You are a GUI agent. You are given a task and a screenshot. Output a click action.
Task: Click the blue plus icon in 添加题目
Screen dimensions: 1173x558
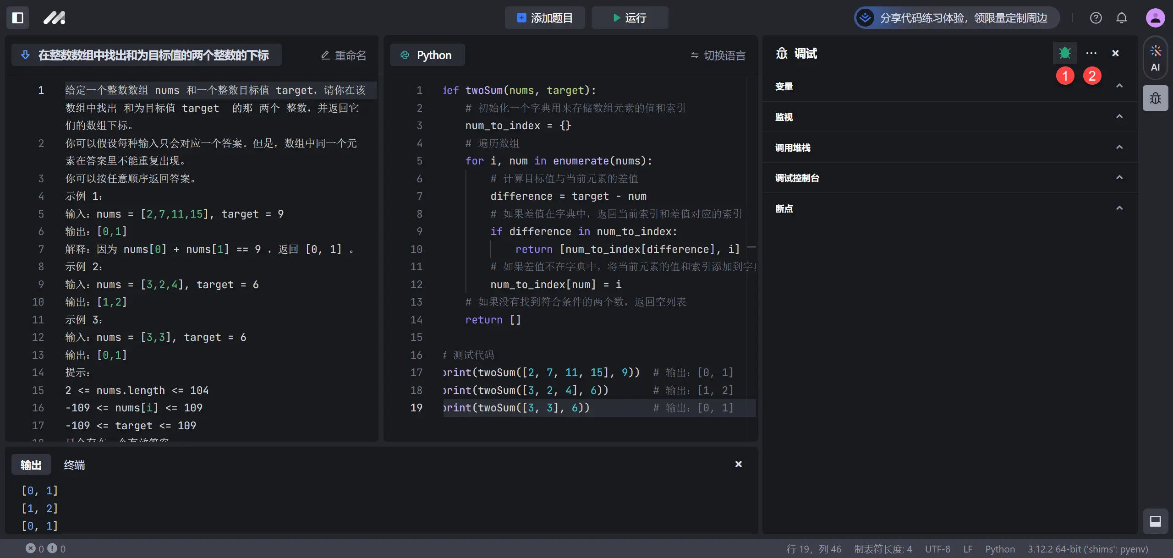[x=521, y=18]
